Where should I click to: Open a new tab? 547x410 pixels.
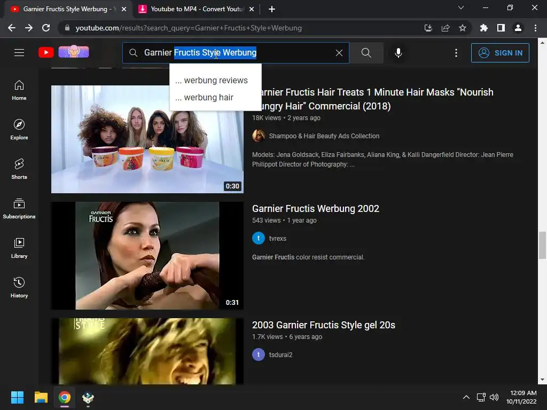coord(272,9)
